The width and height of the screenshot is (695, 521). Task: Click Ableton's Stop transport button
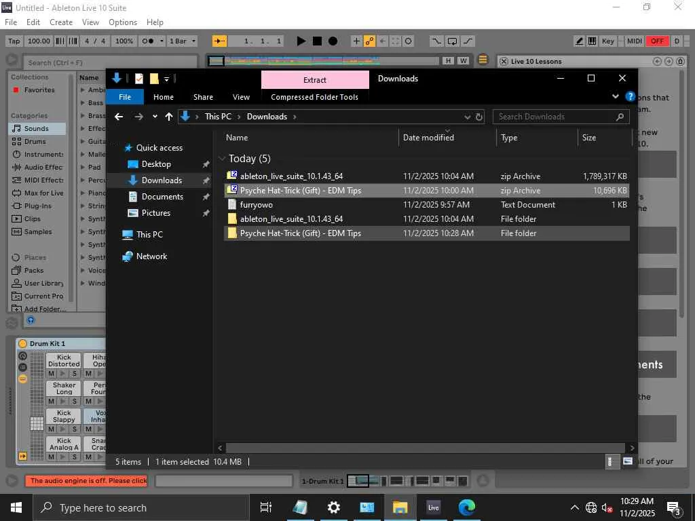tap(317, 41)
